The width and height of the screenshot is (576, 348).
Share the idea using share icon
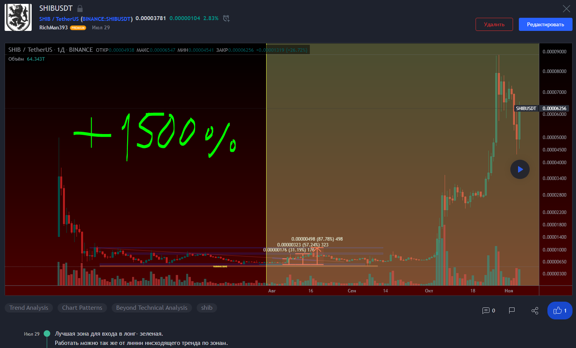tap(535, 311)
